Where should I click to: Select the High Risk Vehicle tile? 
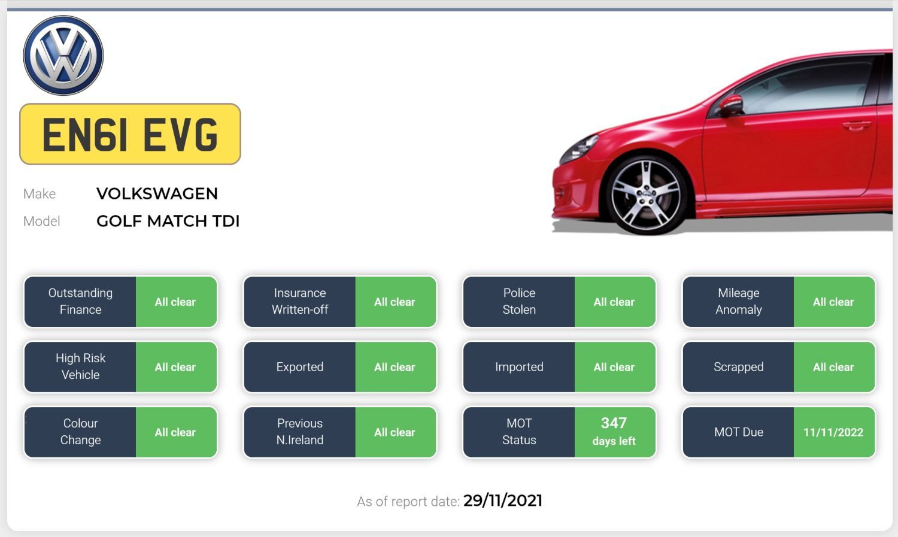(x=120, y=367)
